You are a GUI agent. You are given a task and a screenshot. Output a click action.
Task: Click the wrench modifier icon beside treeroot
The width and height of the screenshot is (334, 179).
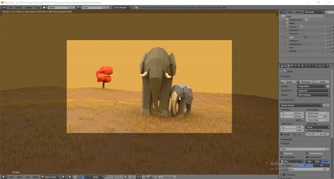(305, 51)
